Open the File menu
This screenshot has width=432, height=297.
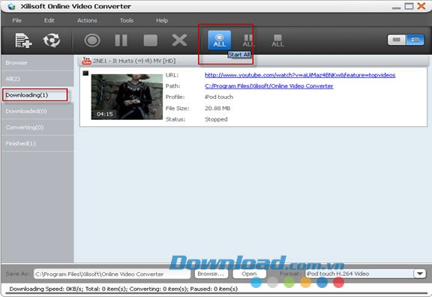[x=16, y=20]
